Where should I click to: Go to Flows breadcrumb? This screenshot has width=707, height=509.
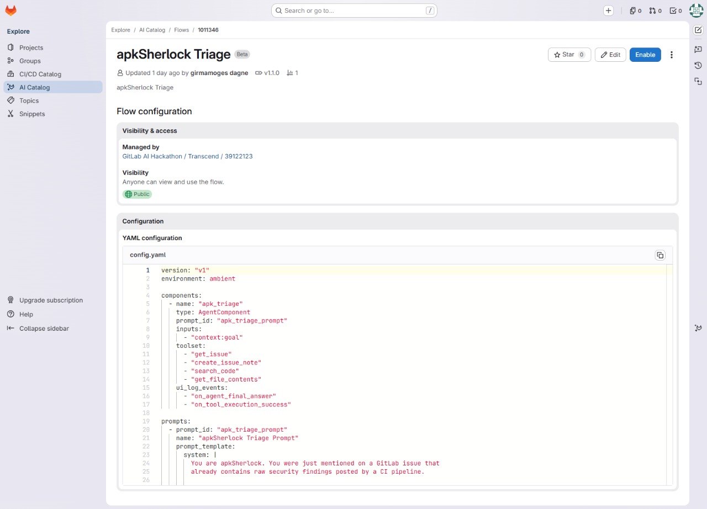(x=182, y=30)
